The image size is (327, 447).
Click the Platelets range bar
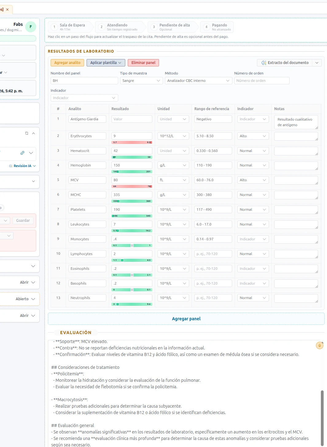(x=132, y=216)
